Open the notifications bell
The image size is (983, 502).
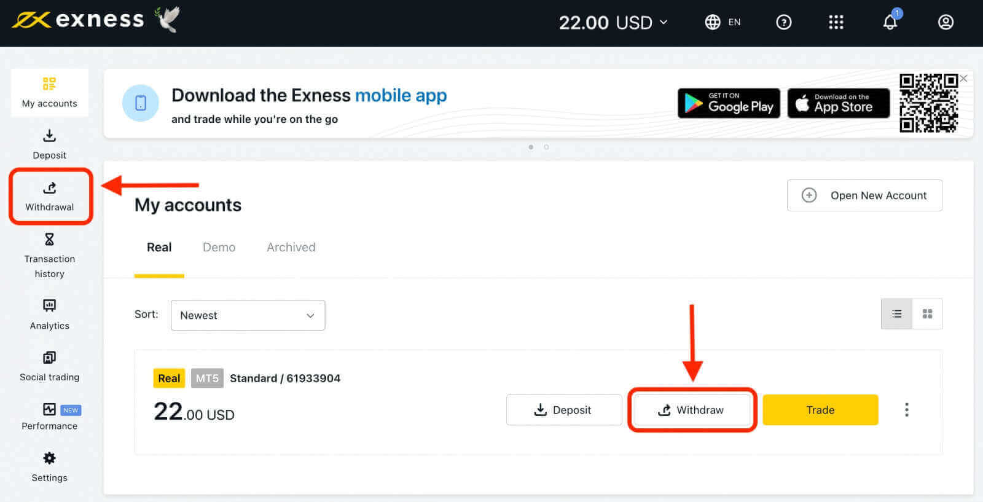click(x=890, y=23)
